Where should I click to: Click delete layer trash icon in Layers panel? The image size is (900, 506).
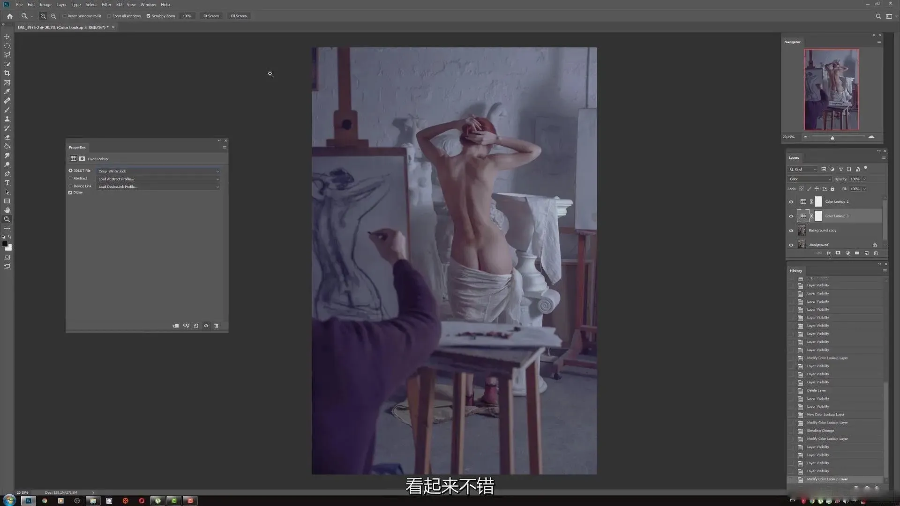(x=876, y=253)
